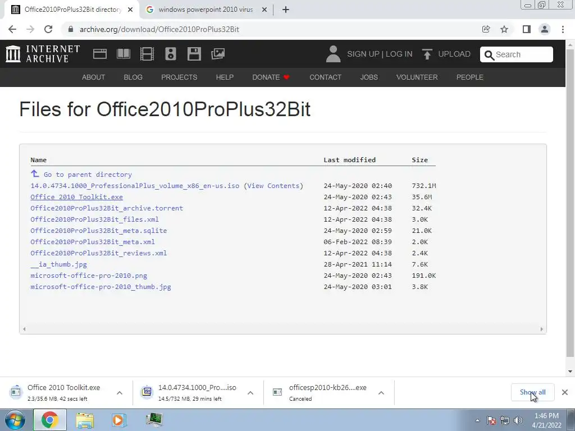Open the monitor app icon in taskbar
The height and width of the screenshot is (431, 575).
154,420
